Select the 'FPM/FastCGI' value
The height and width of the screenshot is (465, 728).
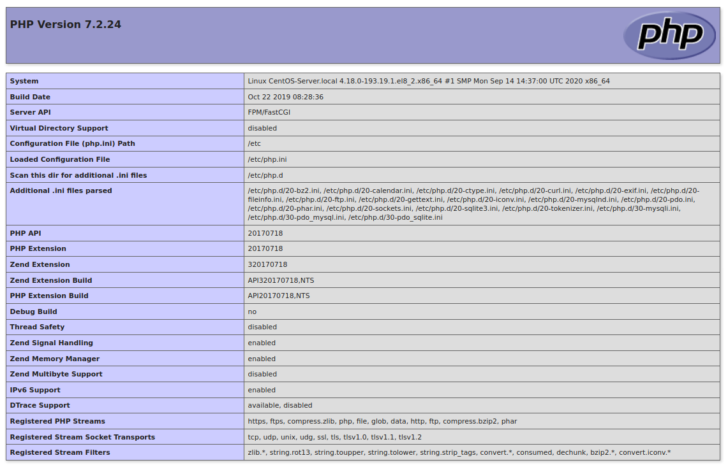coord(269,112)
